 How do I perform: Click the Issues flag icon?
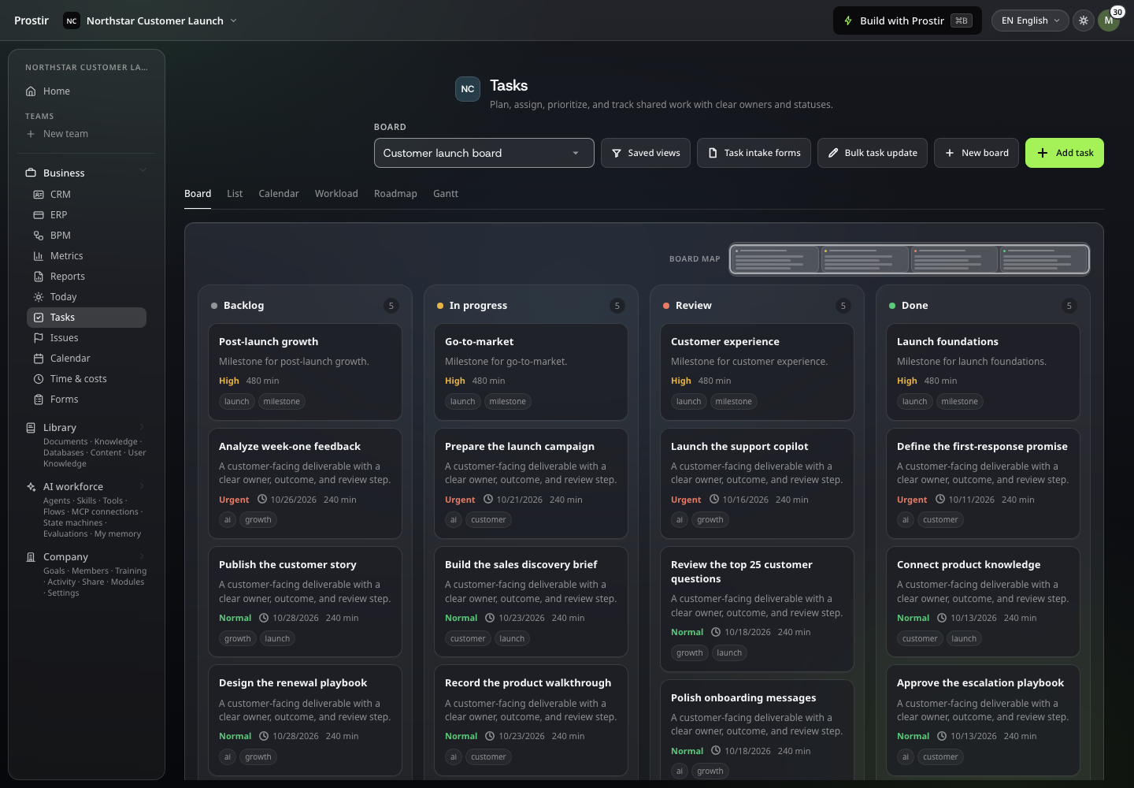[38, 338]
